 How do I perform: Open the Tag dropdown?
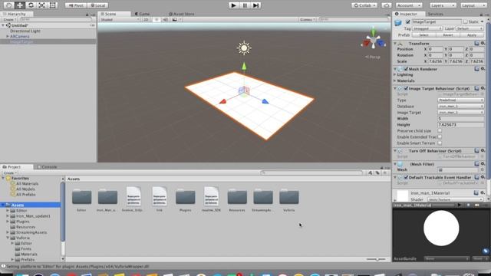pyautogui.click(x=427, y=28)
